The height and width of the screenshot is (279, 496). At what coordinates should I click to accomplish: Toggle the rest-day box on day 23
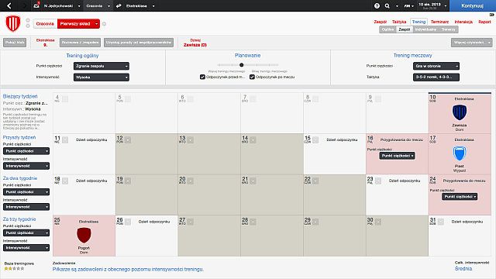(378, 181)
